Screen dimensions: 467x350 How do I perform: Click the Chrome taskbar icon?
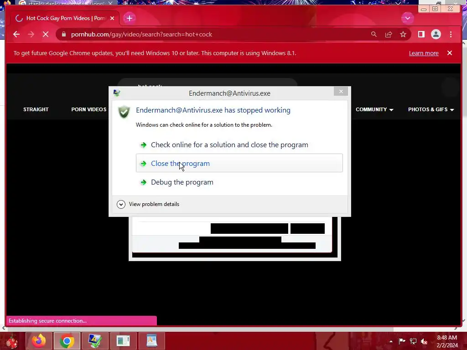click(67, 341)
